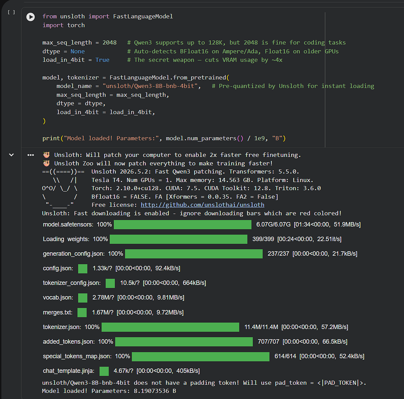Click the "load_in_4bit = load_in_4bit," argument line
The height and width of the screenshot is (399, 404).
(106, 112)
